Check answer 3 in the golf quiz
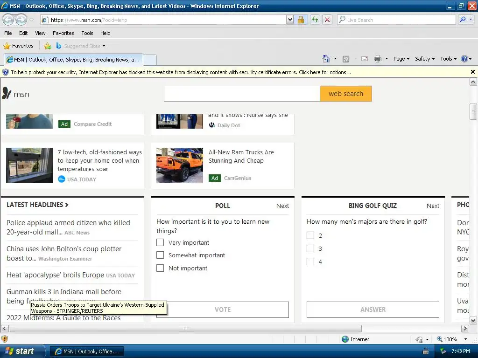The width and height of the screenshot is (478, 358). [310, 248]
